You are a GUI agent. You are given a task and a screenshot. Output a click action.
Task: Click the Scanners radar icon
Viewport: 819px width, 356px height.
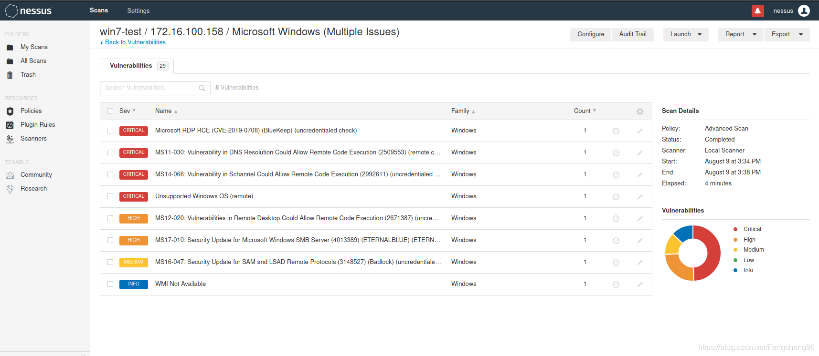pos(10,139)
